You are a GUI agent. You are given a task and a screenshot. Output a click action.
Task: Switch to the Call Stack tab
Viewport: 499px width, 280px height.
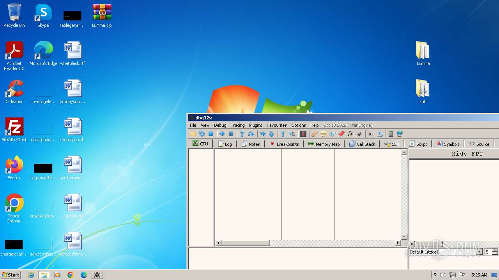point(362,144)
